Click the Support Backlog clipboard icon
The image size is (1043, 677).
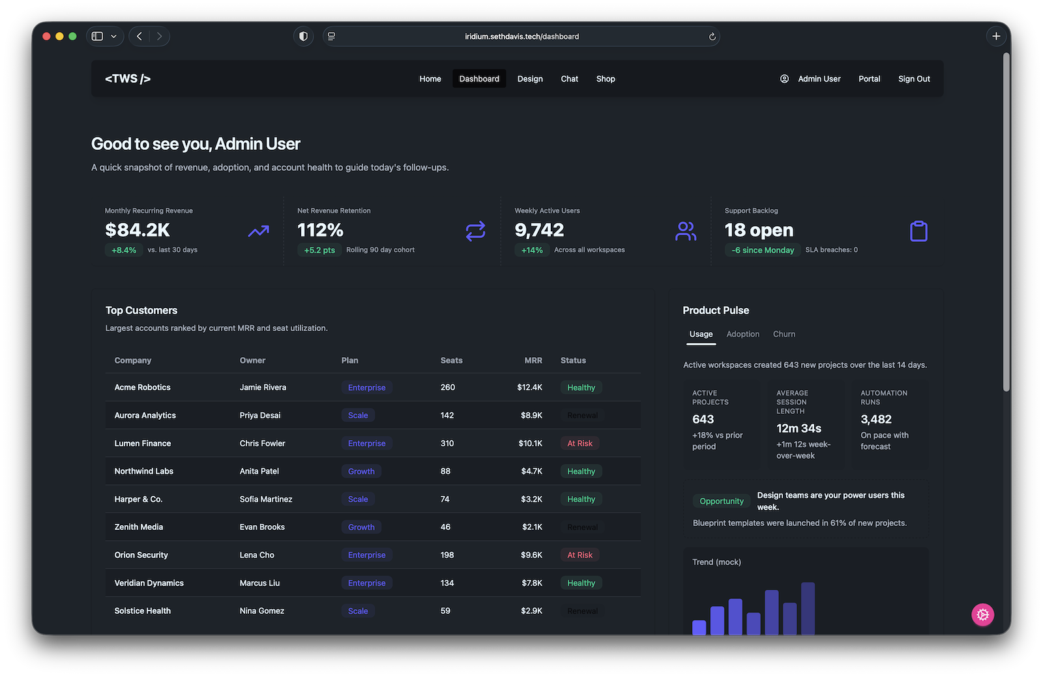[918, 231]
